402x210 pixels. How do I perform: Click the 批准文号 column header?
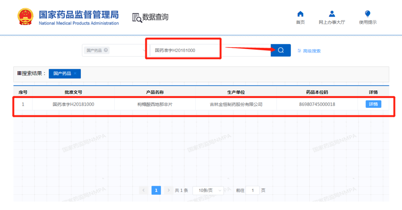pyautogui.click(x=73, y=92)
